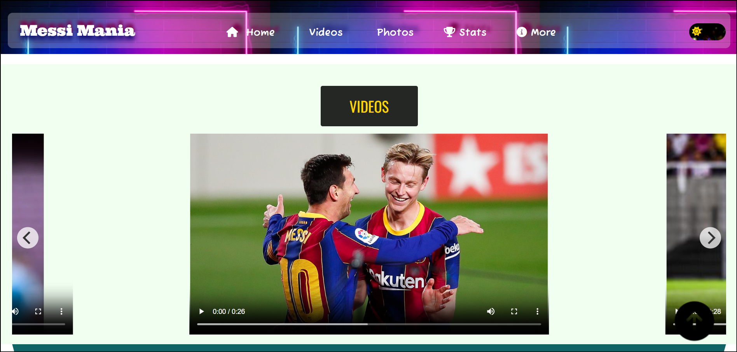The image size is (737, 352).
Task: Click the yellow VIDEOS heading button
Action: click(369, 106)
